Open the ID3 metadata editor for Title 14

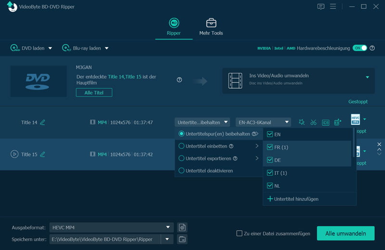click(325, 122)
